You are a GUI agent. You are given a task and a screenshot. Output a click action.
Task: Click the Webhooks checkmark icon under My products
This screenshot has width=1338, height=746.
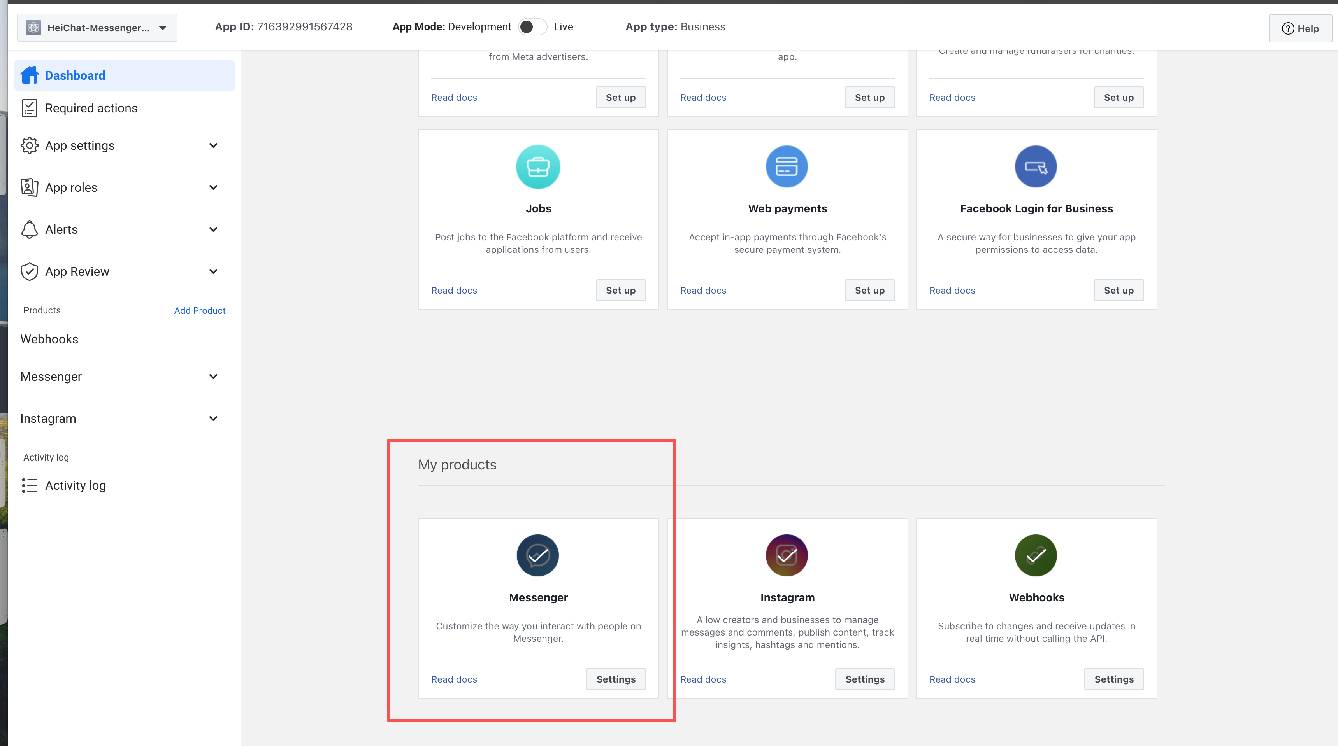click(x=1036, y=555)
